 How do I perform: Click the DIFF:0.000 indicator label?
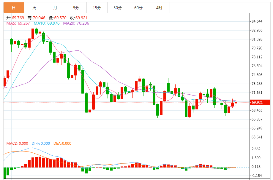pyautogui.click(x=41, y=144)
